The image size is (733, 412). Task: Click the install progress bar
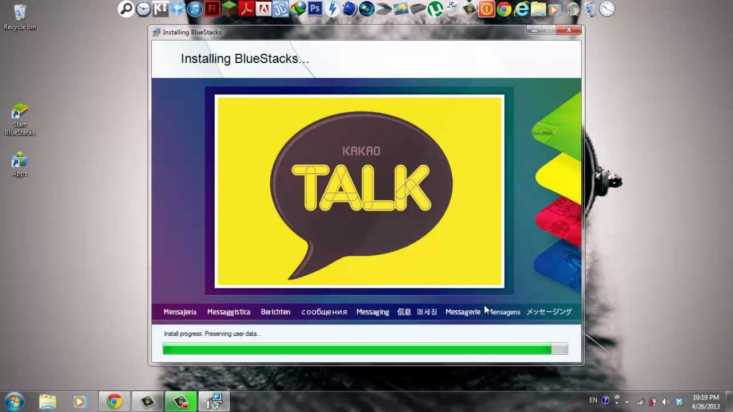point(365,349)
